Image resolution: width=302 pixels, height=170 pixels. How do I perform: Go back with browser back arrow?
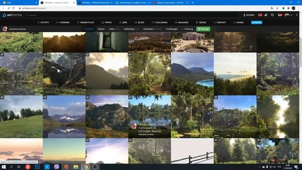[x=3, y=8]
